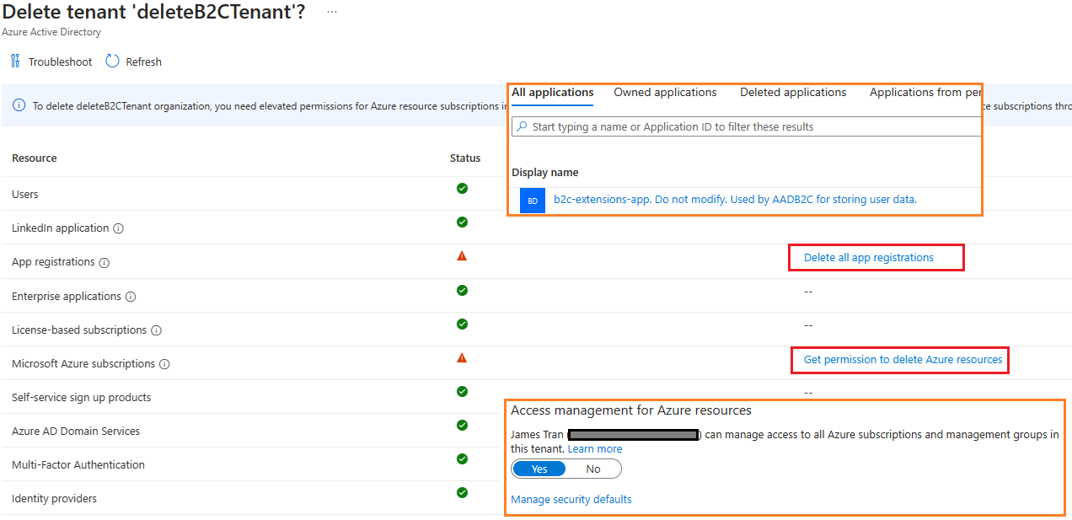This screenshot has height=520, width=1072.
Task: Click the green check for Multi-Factor Authentication
Action: coord(462,458)
